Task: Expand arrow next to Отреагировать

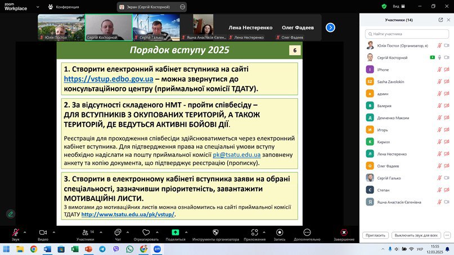Action: pos(157,232)
